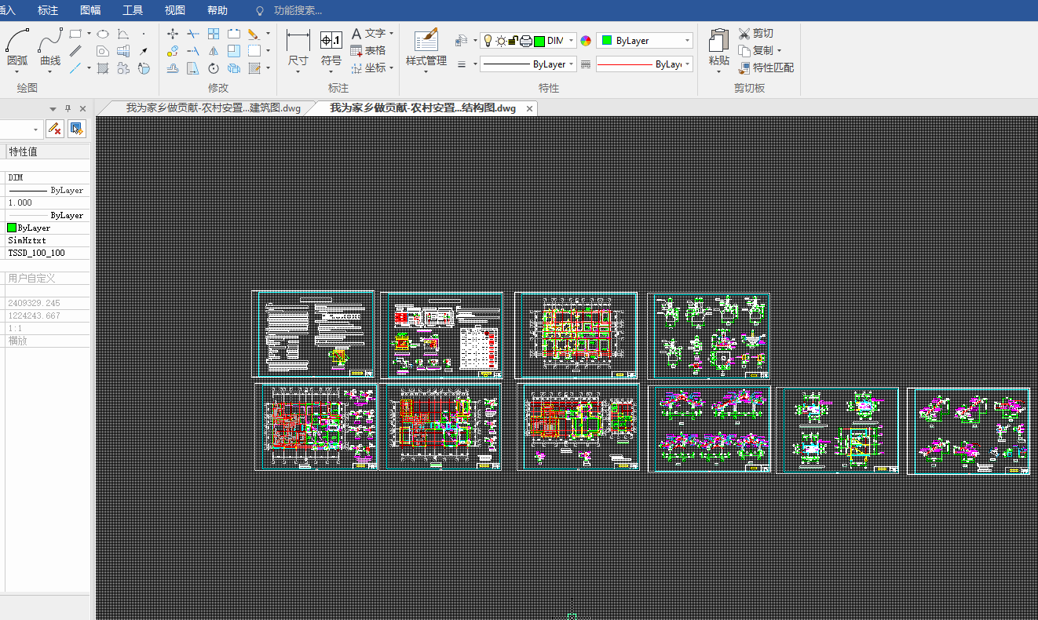Open the 标注 menu tab
1038x620 pixels.
click(48, 10)
